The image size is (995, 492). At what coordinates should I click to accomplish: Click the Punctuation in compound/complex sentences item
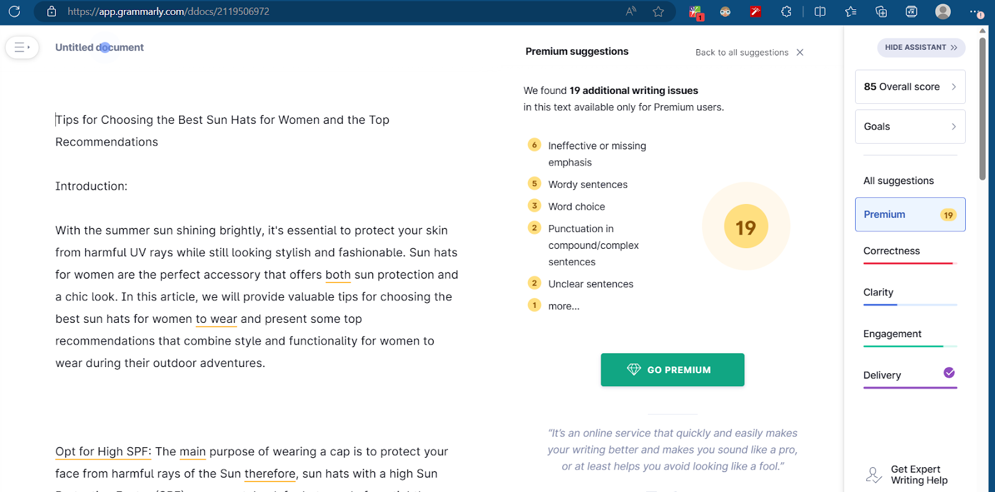pos(593,245)
